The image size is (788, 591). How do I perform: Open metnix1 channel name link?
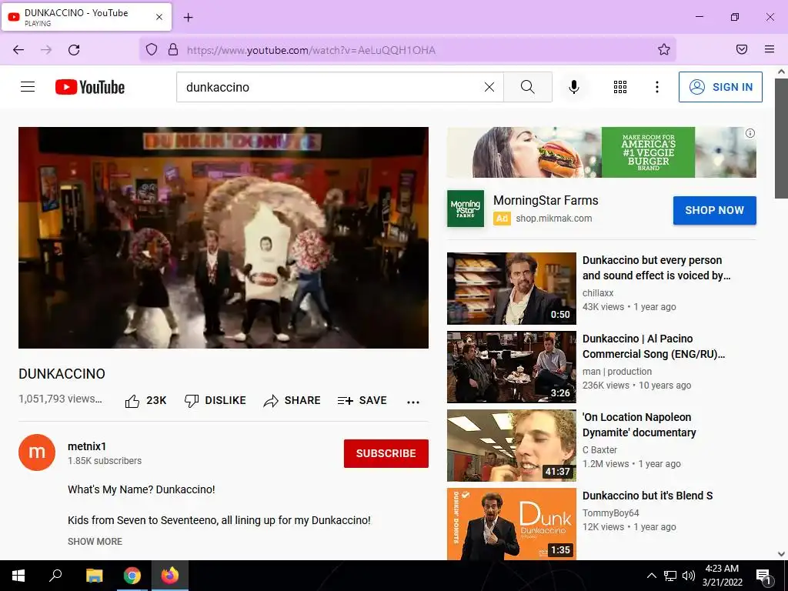pyautogui.click(x=87, y=446)
